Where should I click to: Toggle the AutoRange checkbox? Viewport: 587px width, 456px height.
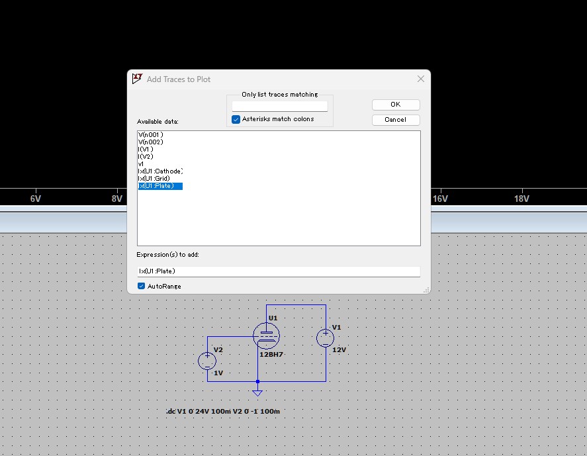coord(141,286)
